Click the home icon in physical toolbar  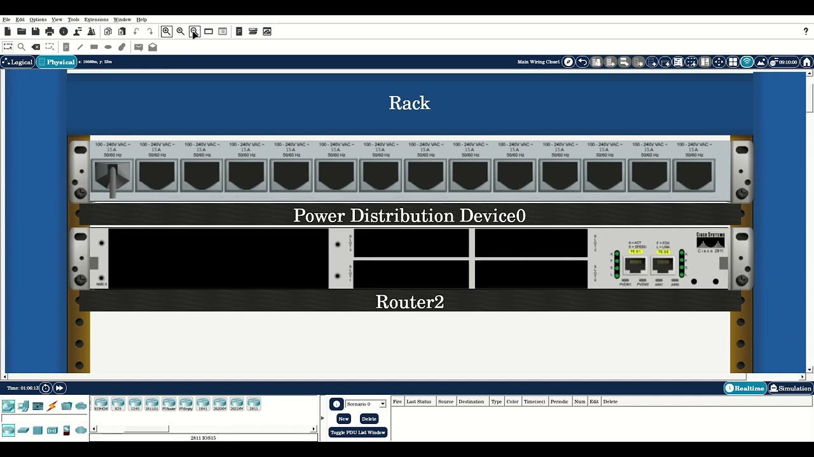[x=806, y=62]
